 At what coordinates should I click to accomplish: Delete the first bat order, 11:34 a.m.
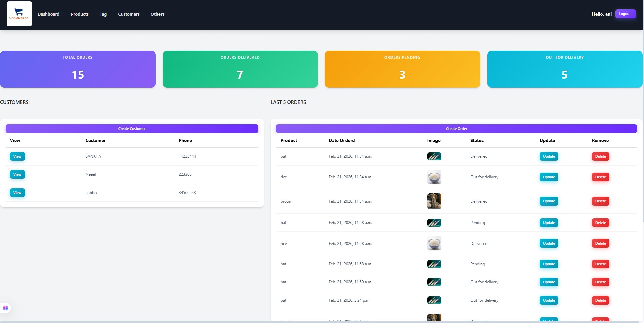point(600,156)
